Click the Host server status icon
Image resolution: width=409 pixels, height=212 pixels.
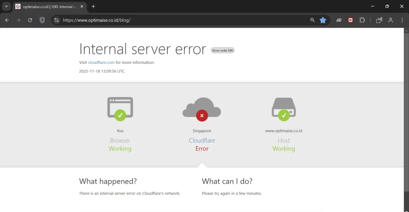point(284,109)
